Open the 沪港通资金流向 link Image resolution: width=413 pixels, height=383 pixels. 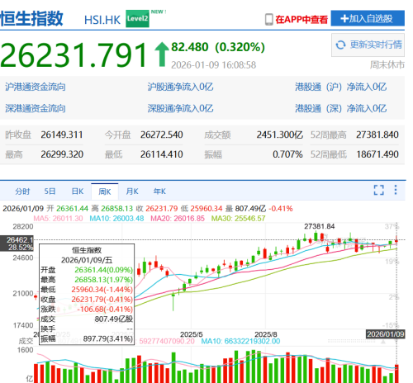coord(36,87)
